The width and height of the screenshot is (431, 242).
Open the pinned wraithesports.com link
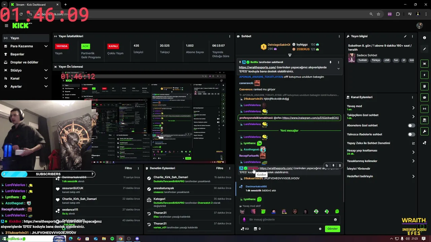(257, 68)
